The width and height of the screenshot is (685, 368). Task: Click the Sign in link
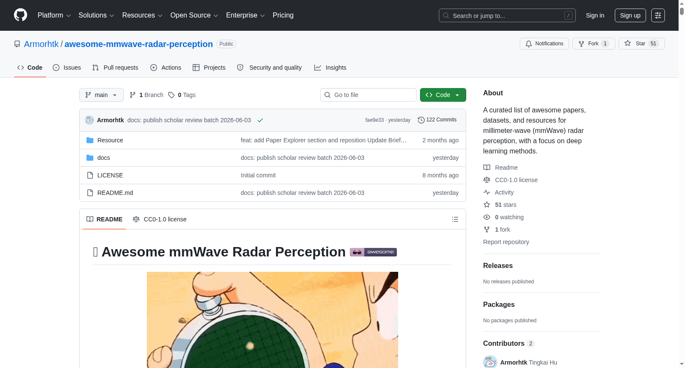595,15
